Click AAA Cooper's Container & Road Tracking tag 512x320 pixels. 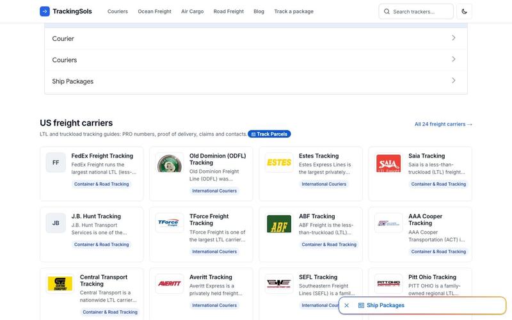(438, 252)
